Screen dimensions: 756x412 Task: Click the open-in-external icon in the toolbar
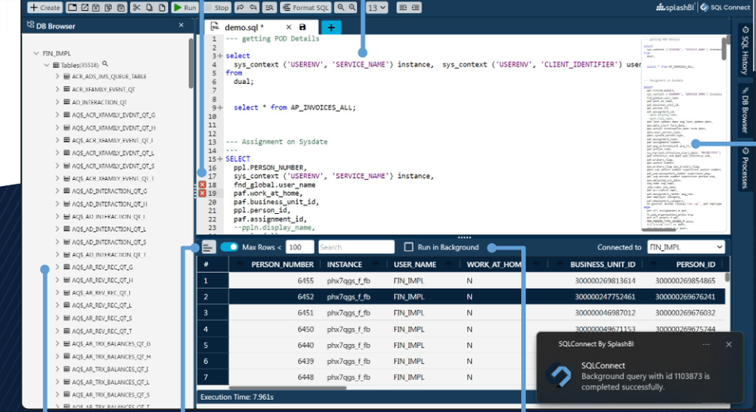pyautogui.click(x=85, y=8)
